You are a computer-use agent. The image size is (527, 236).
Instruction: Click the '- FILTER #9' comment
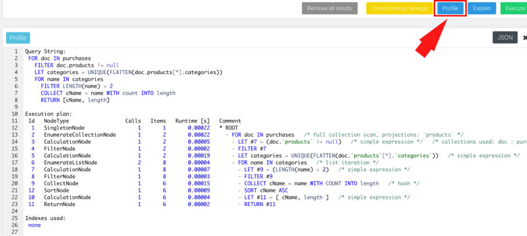tap(255, 176)
